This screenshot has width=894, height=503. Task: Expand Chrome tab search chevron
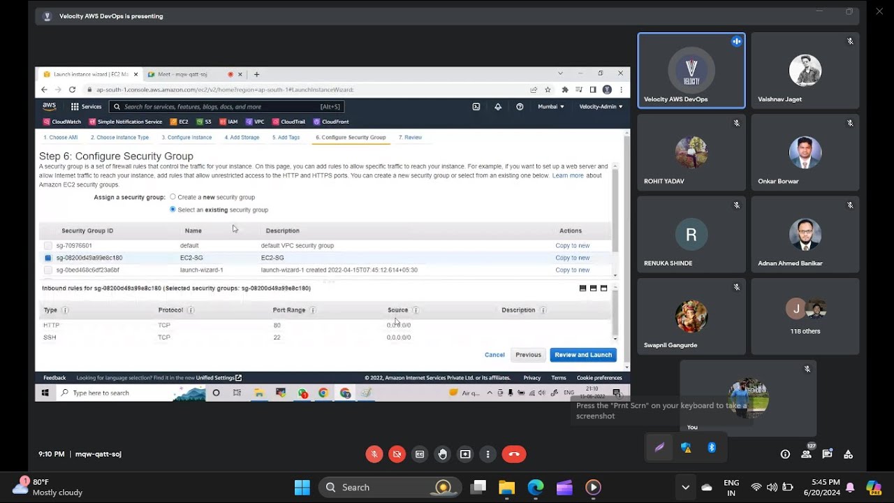click(x=560, y=73)
